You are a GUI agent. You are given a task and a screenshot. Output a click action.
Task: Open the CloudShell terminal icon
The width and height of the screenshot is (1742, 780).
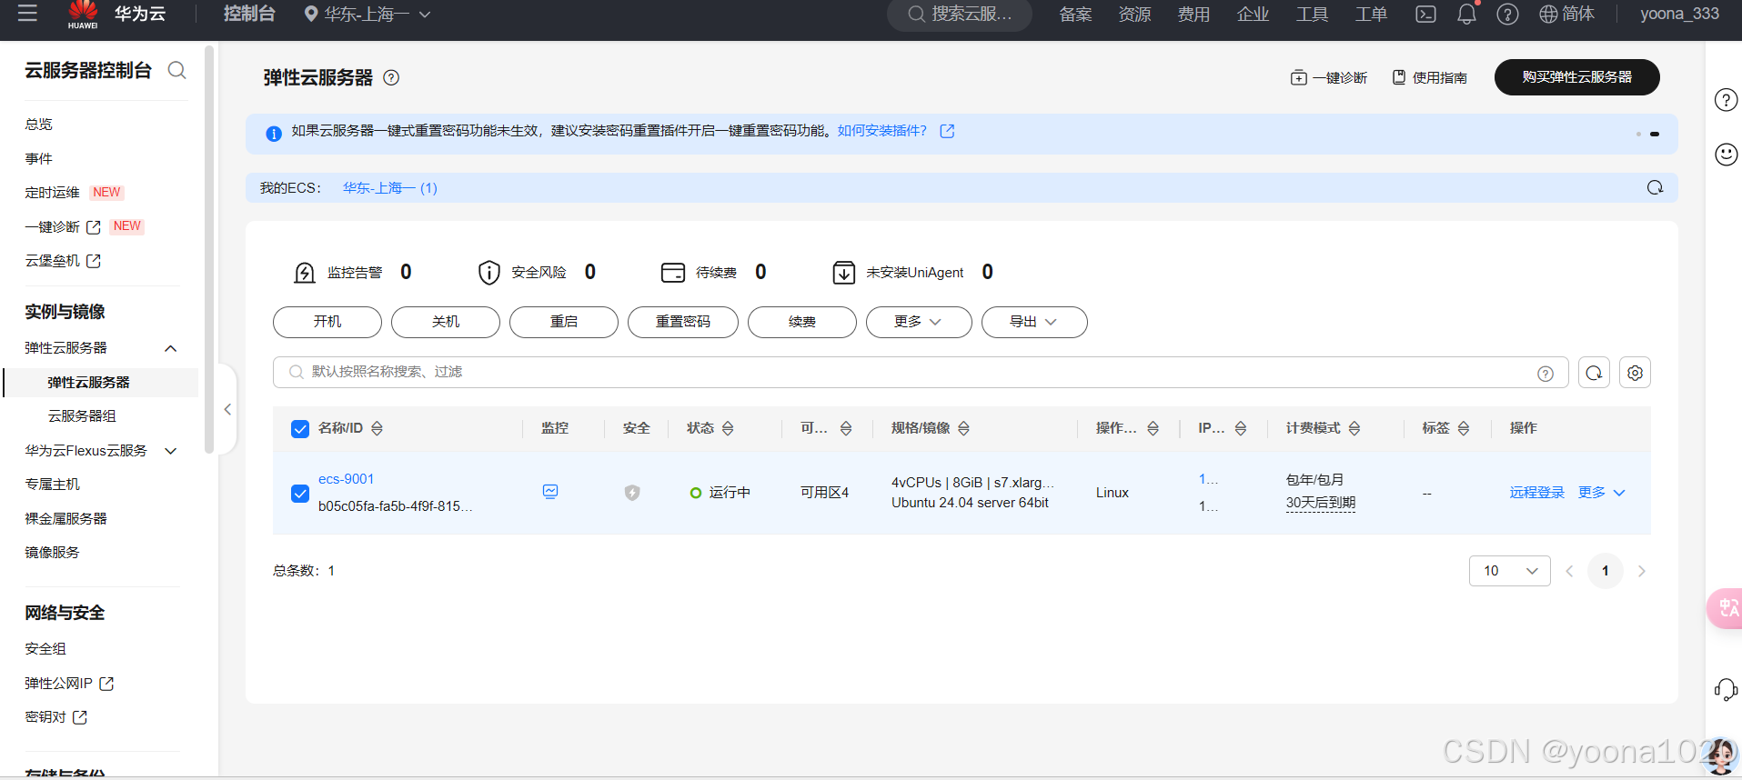[1425, 14]
